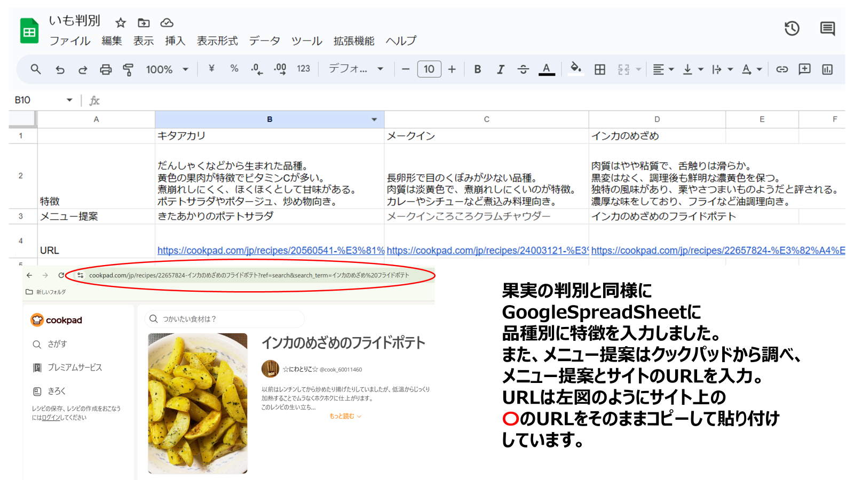
Task: Open the text color picker
Action: tap(547, 69)
